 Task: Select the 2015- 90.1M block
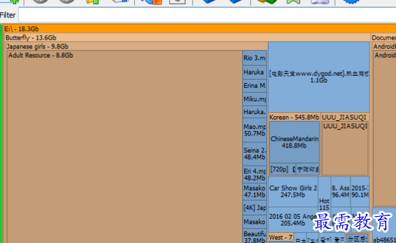tap(360, 191)
